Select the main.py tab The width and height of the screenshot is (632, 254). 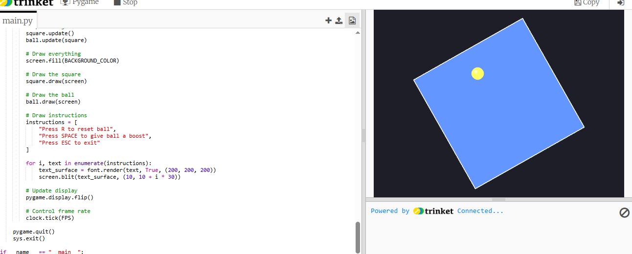(x=18, y=21)
